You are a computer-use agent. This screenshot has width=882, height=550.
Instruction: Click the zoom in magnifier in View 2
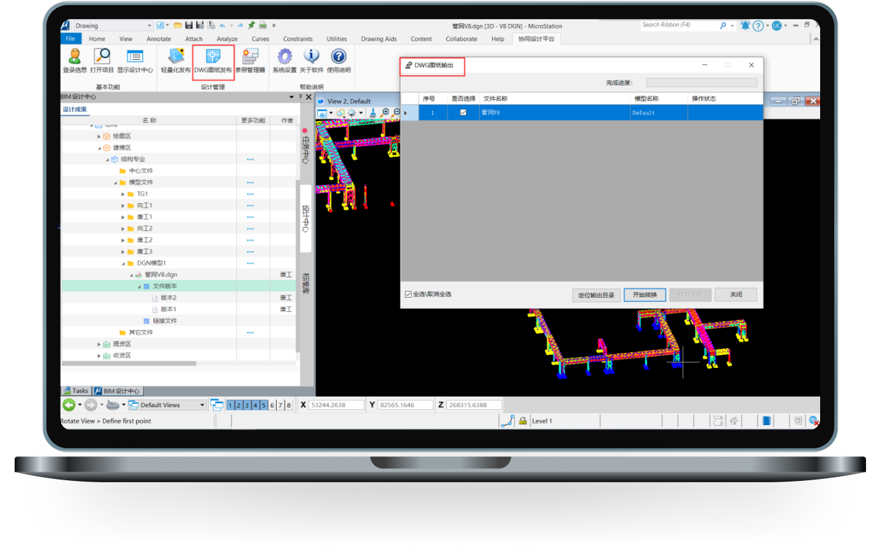pyautogui.click(x=385, y=113)
